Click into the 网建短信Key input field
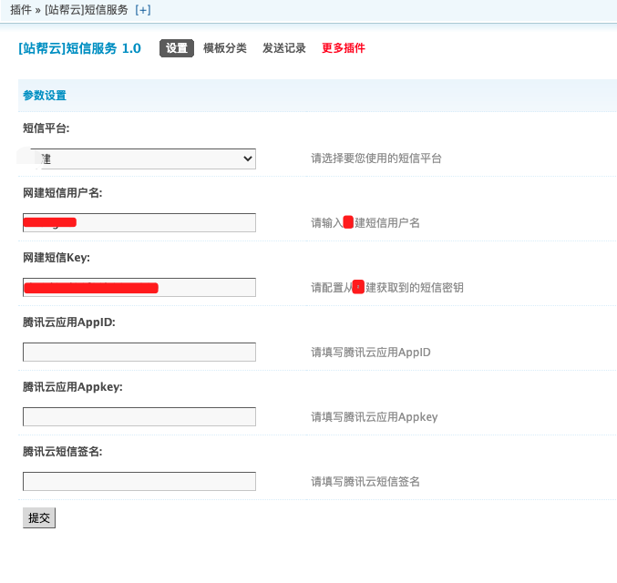 click(x=139, y=288)
